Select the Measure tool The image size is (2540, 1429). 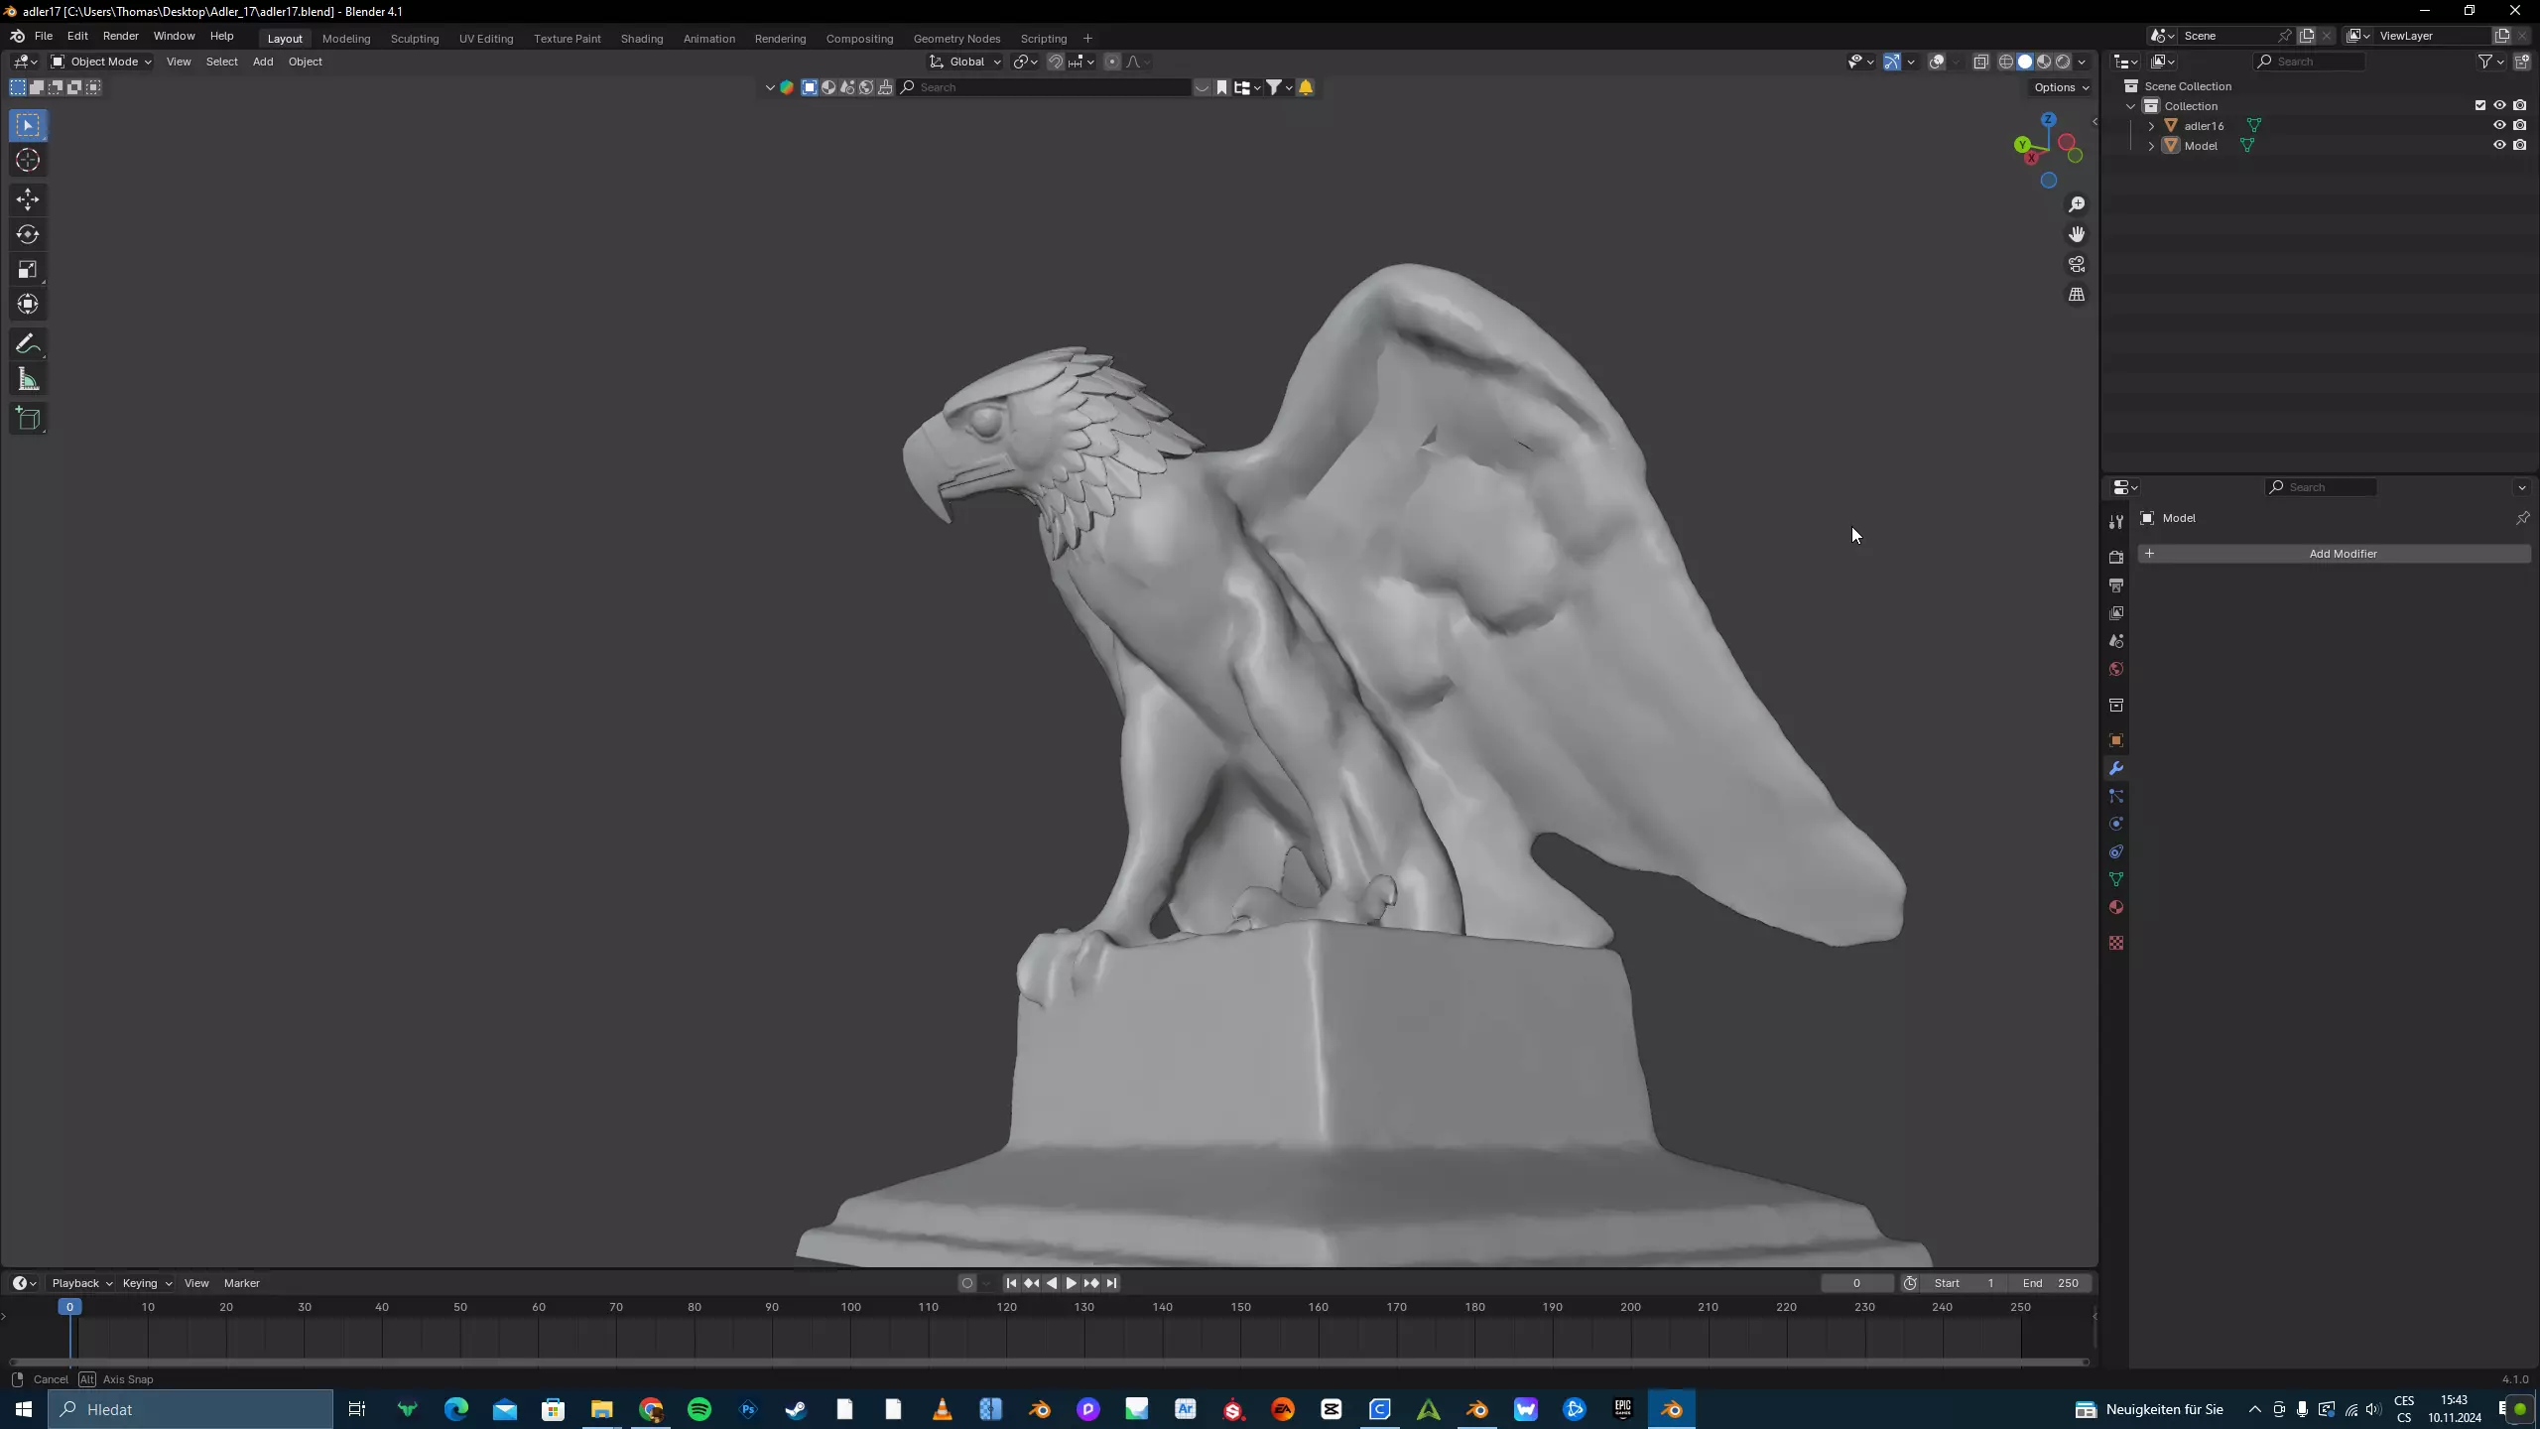(27, 380)
